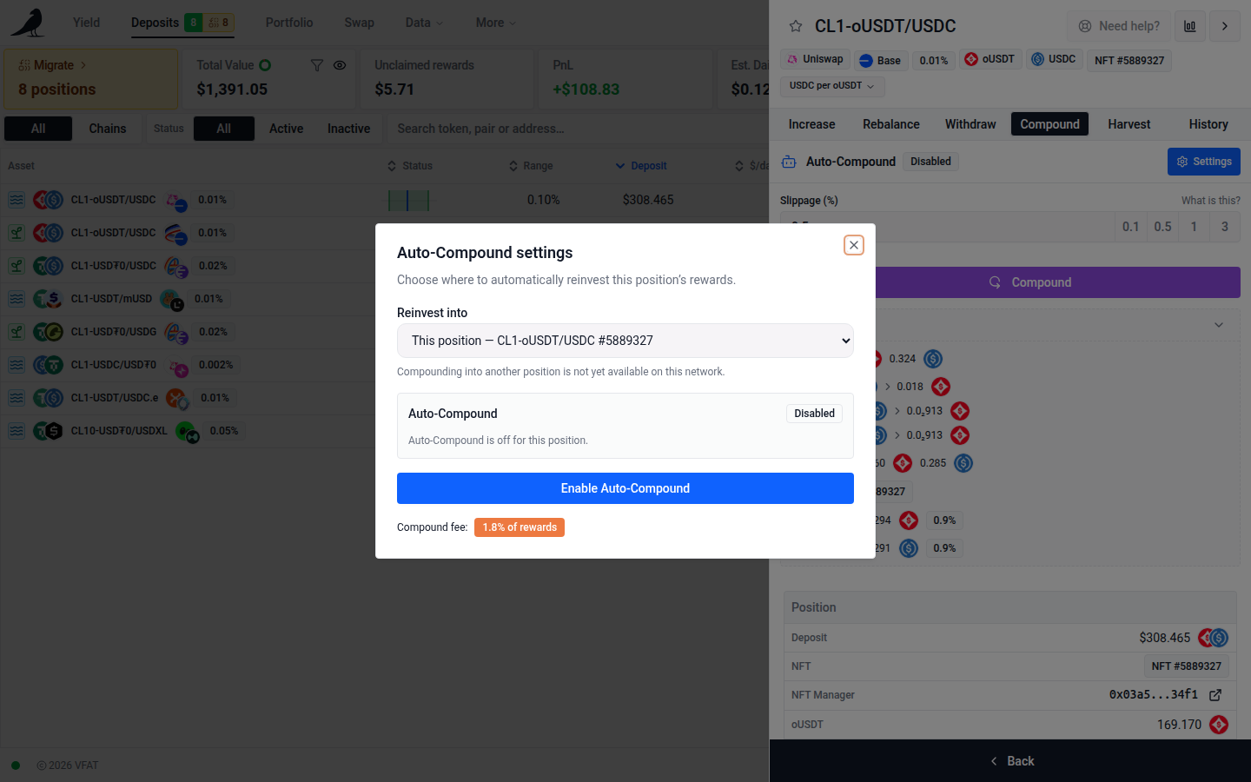
Task: Click Enable Auto-Compound button
Action: 625,488
